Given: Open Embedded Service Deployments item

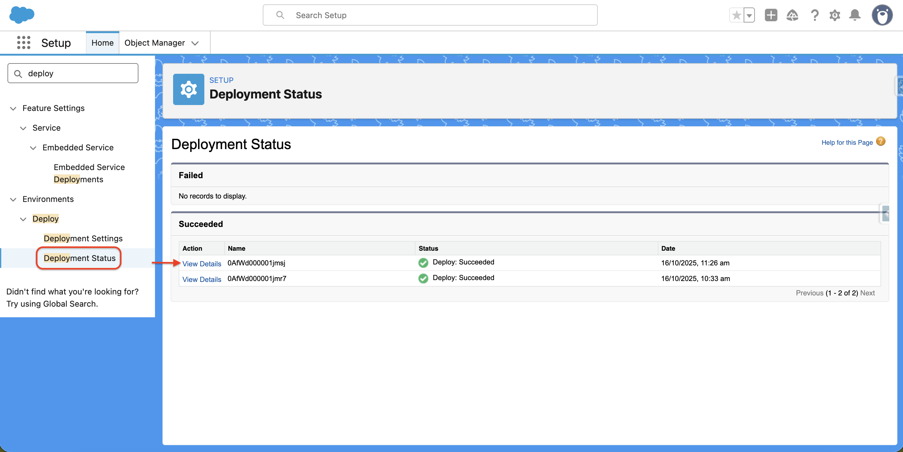Looking at the screenshot, I should pyautogui.click(x=89, y=173).
